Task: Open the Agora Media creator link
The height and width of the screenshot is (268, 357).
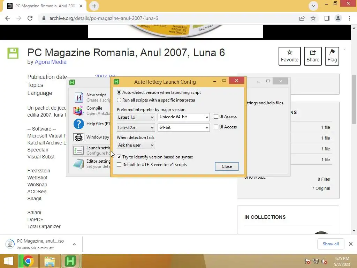Action: 51,62
